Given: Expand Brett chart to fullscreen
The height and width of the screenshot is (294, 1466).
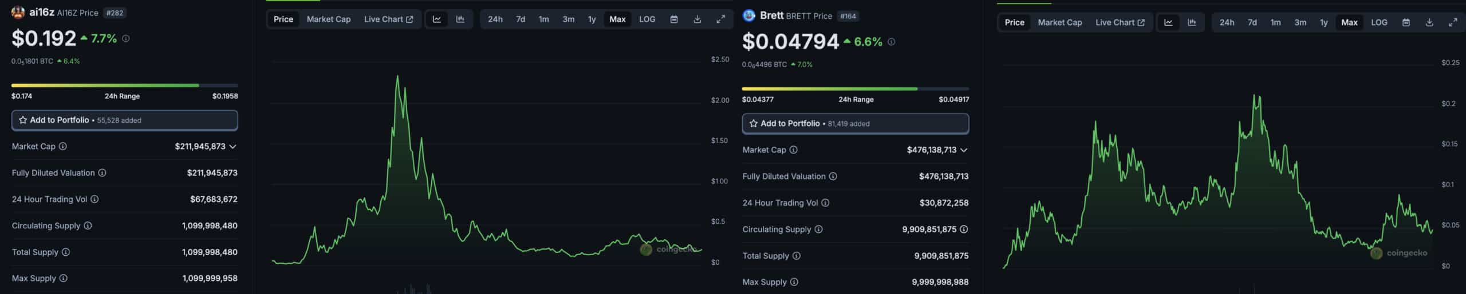Looking at the screenshot, I should [1453, 23].
